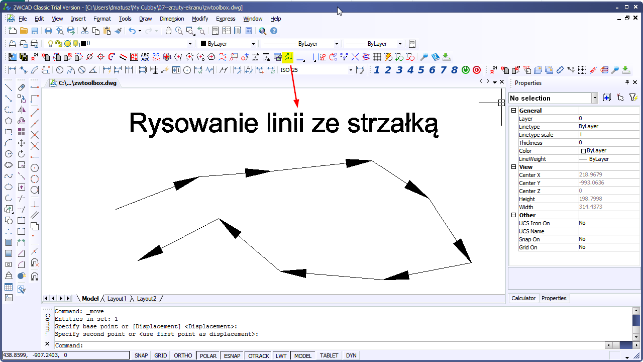Open the Insert menu
Screen dimensions: 643x362
click(x=78, y=19)
